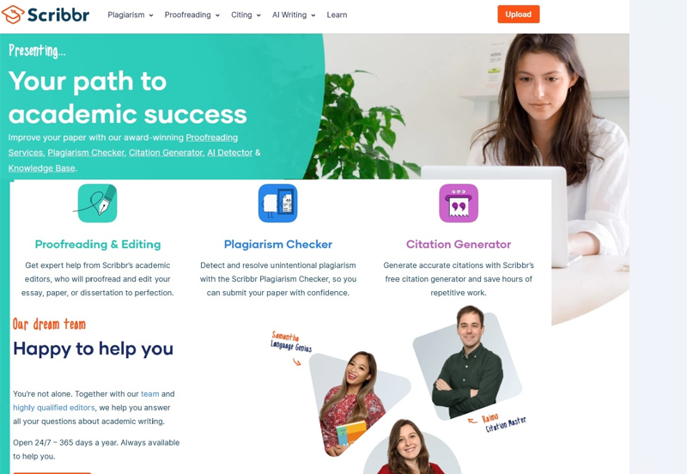Visit the AI Detector link
Image resolution: width=687 pixels, height=474 pixels.
coord(229,153)
